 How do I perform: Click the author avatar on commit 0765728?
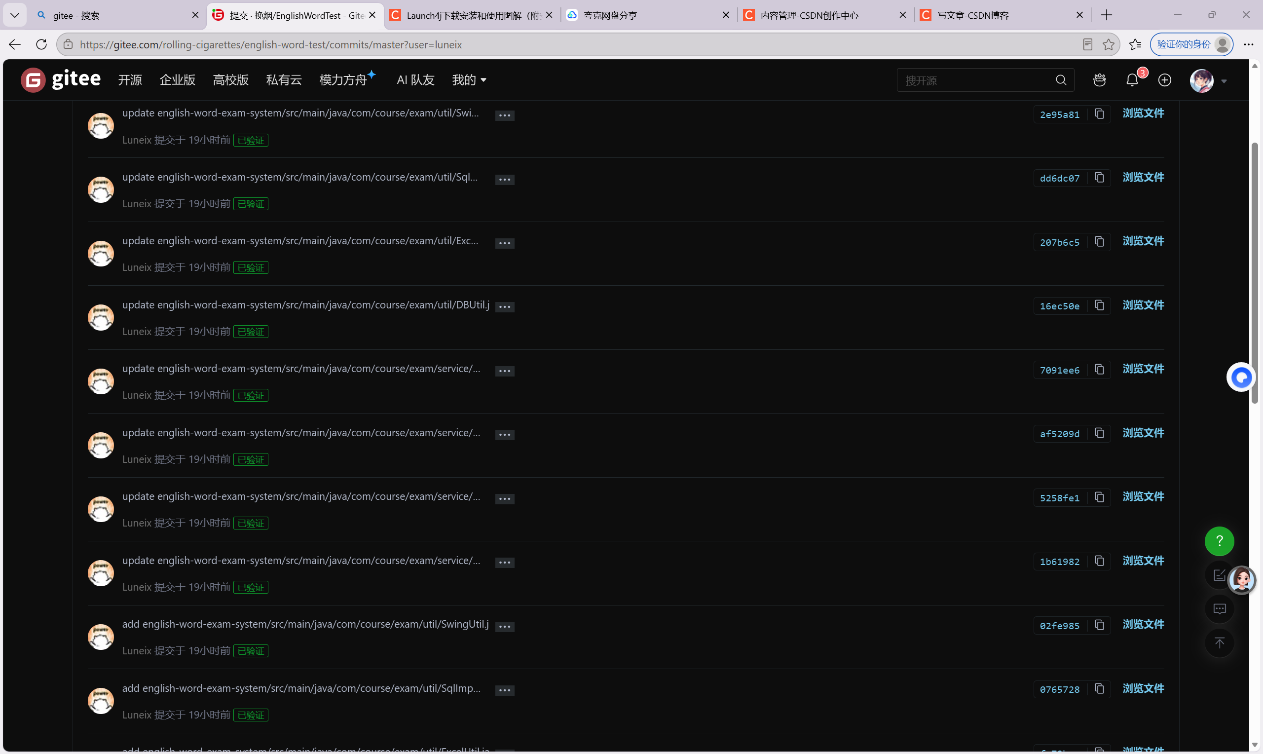(101, 701)
